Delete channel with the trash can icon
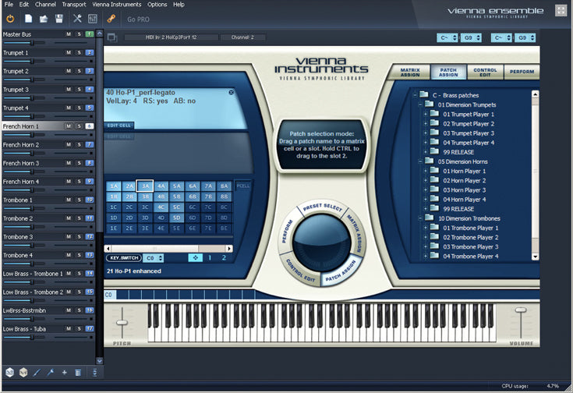Viewport: 573px width, 393px height. coord(76,373)
